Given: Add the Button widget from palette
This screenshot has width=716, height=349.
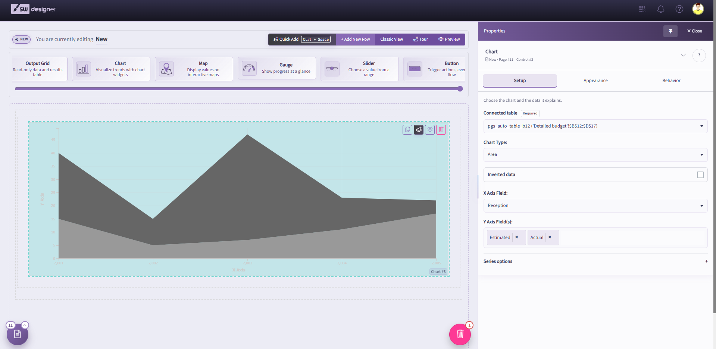Looking at the screenshot, I should tap(435, 69).
